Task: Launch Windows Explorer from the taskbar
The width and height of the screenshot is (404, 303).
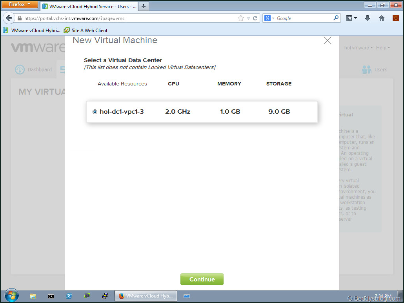Action: pyautogui.click(x=33, y=296)
